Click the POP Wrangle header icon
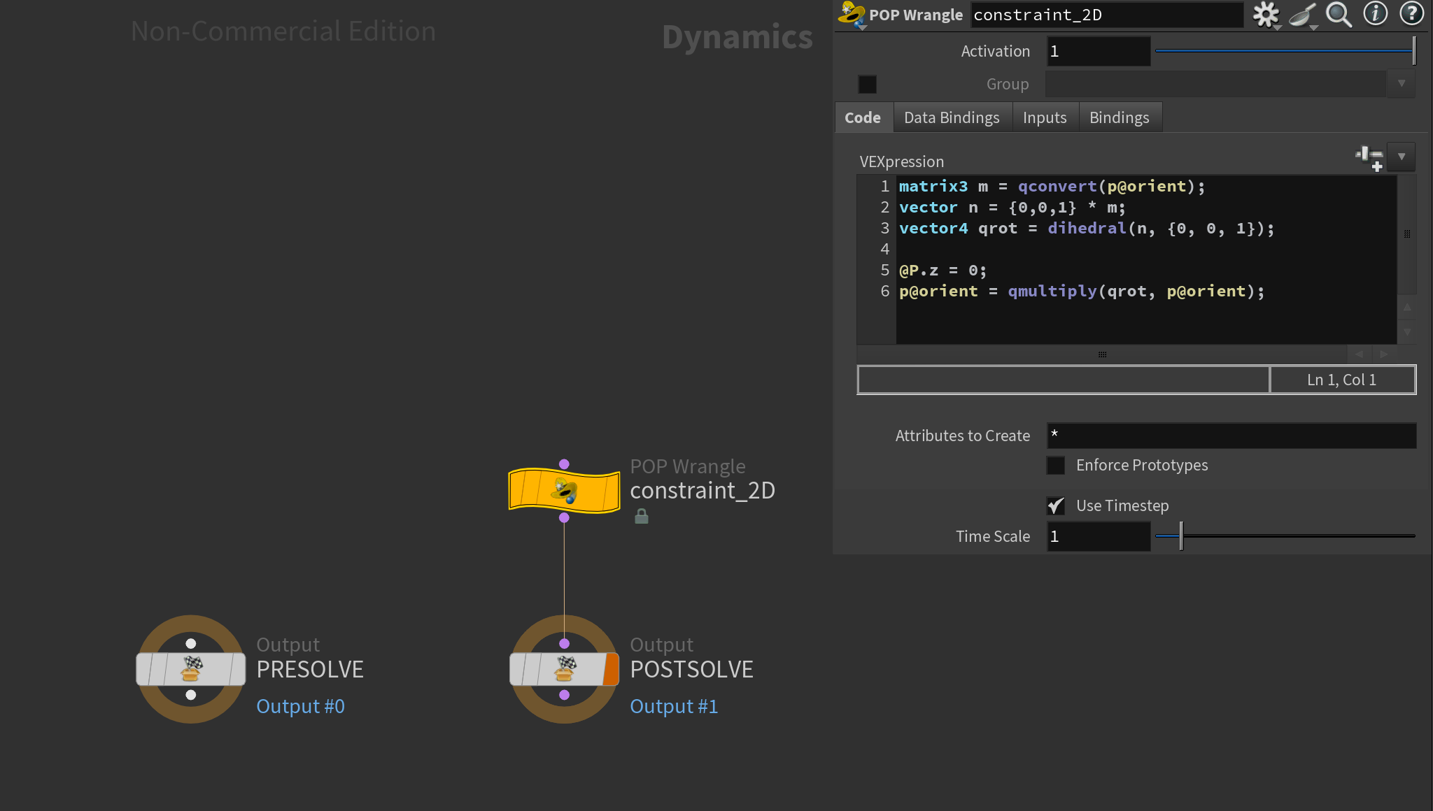This screenshot has width=1433, height=811. 851,14
